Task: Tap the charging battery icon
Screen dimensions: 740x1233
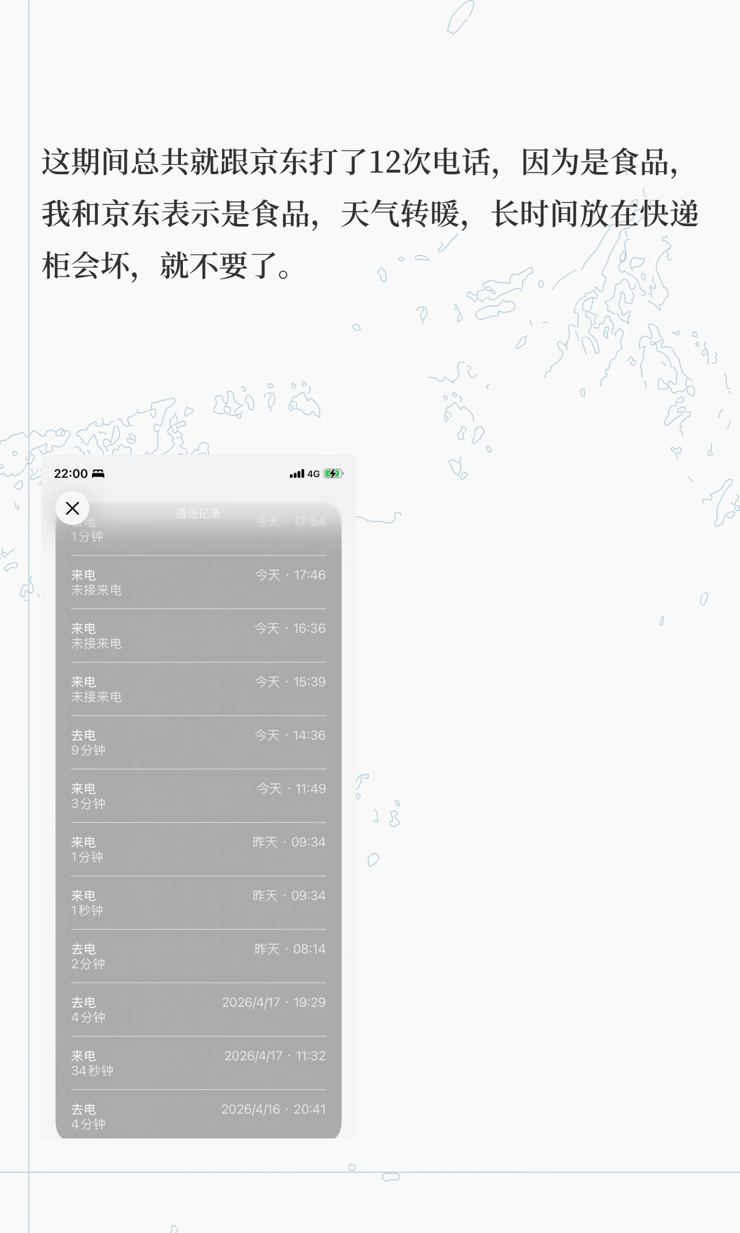Action: [333, 473]
